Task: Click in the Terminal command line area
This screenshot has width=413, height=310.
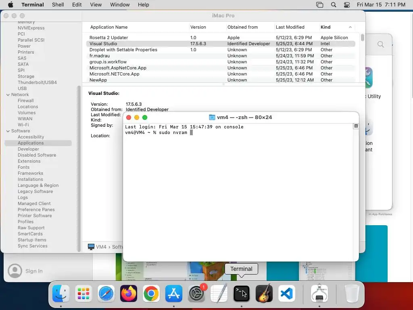Action: 238,132
